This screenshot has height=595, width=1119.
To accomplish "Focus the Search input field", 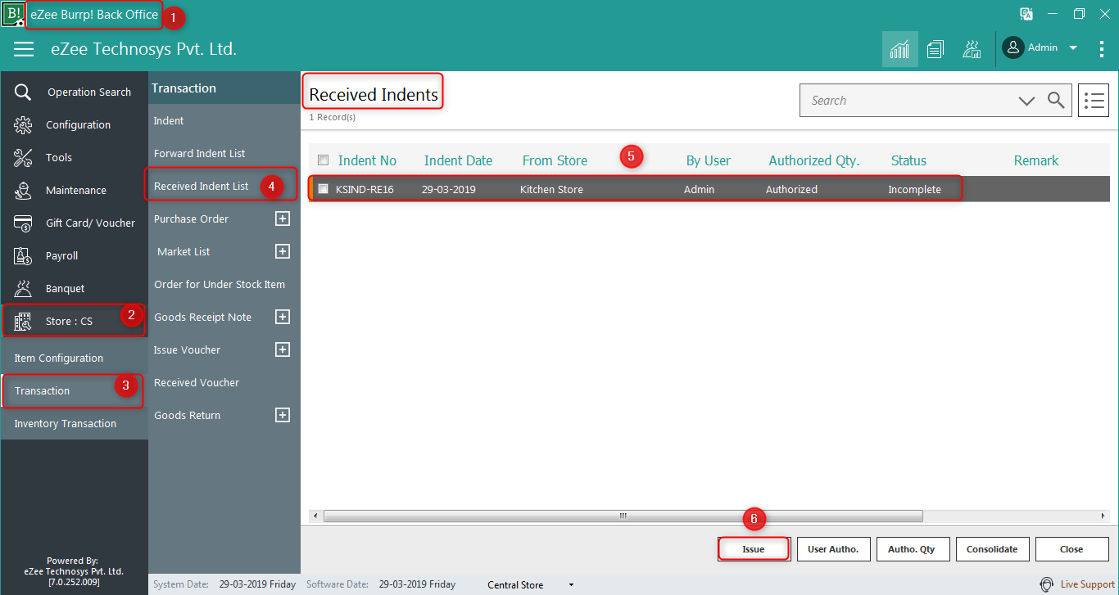I will [x=908, y=100].
